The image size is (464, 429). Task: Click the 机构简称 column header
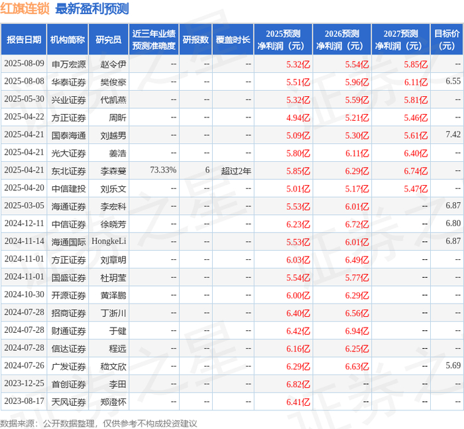coord(68,40)
